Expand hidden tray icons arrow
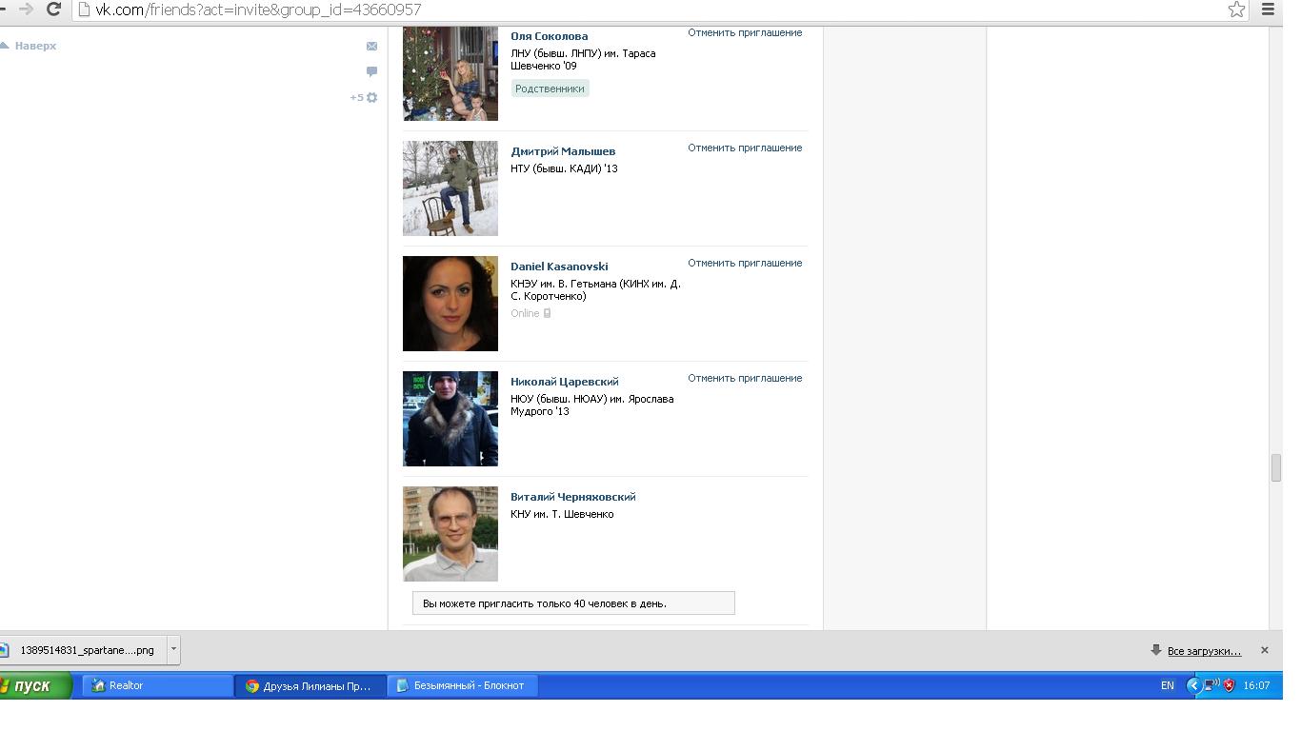The image size is (1301, 731). [1193, 685]
